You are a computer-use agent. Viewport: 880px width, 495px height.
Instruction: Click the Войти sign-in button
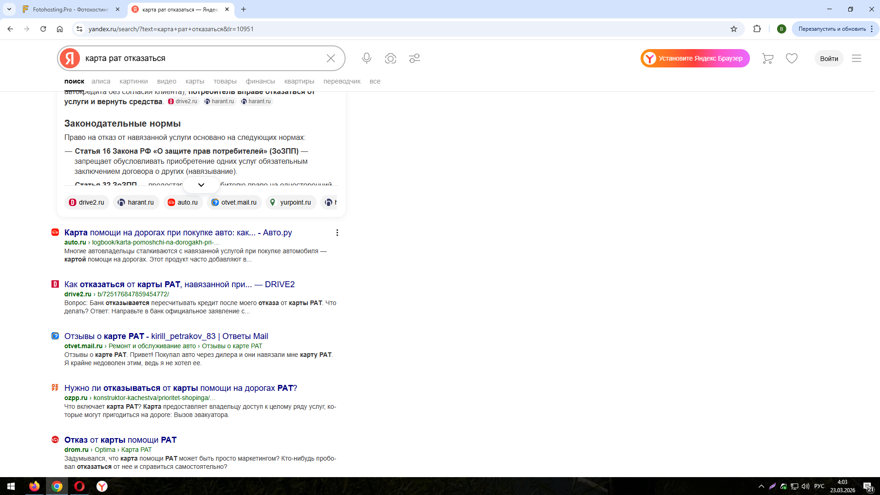point(829,58)
